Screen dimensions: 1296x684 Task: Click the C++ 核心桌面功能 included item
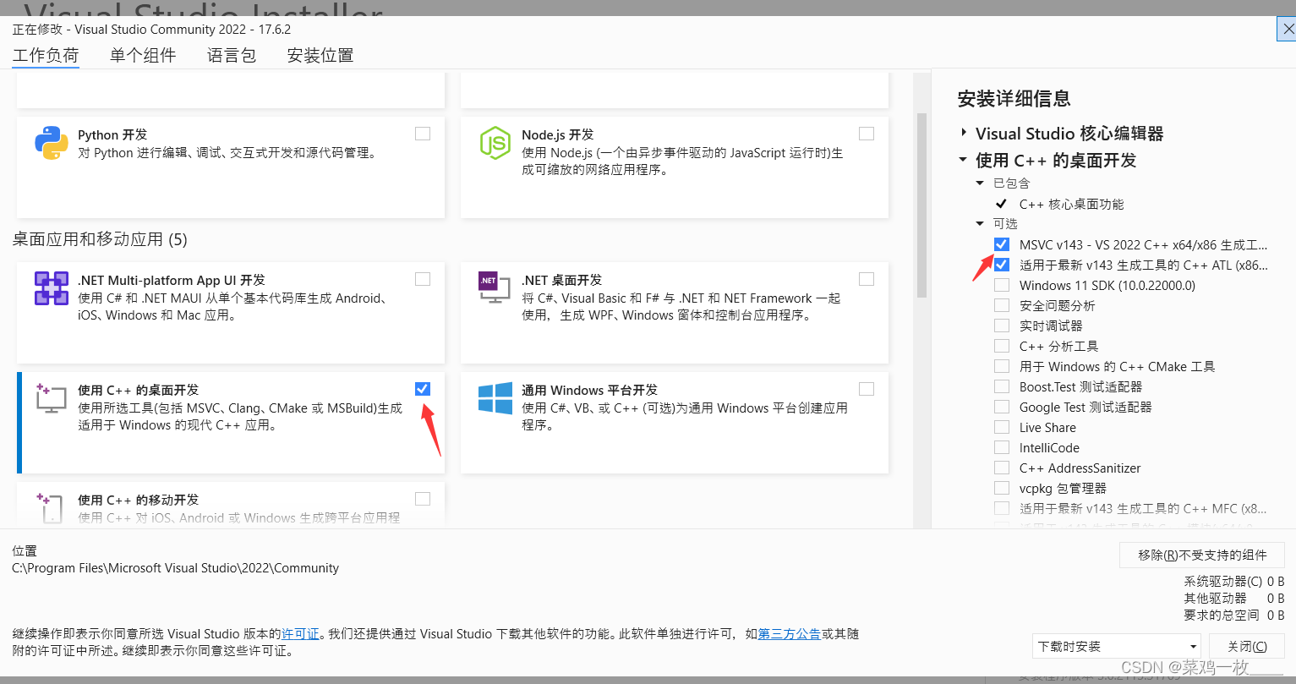1071,204
